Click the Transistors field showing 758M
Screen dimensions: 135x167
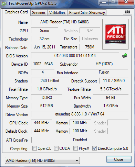coord(90,47)
